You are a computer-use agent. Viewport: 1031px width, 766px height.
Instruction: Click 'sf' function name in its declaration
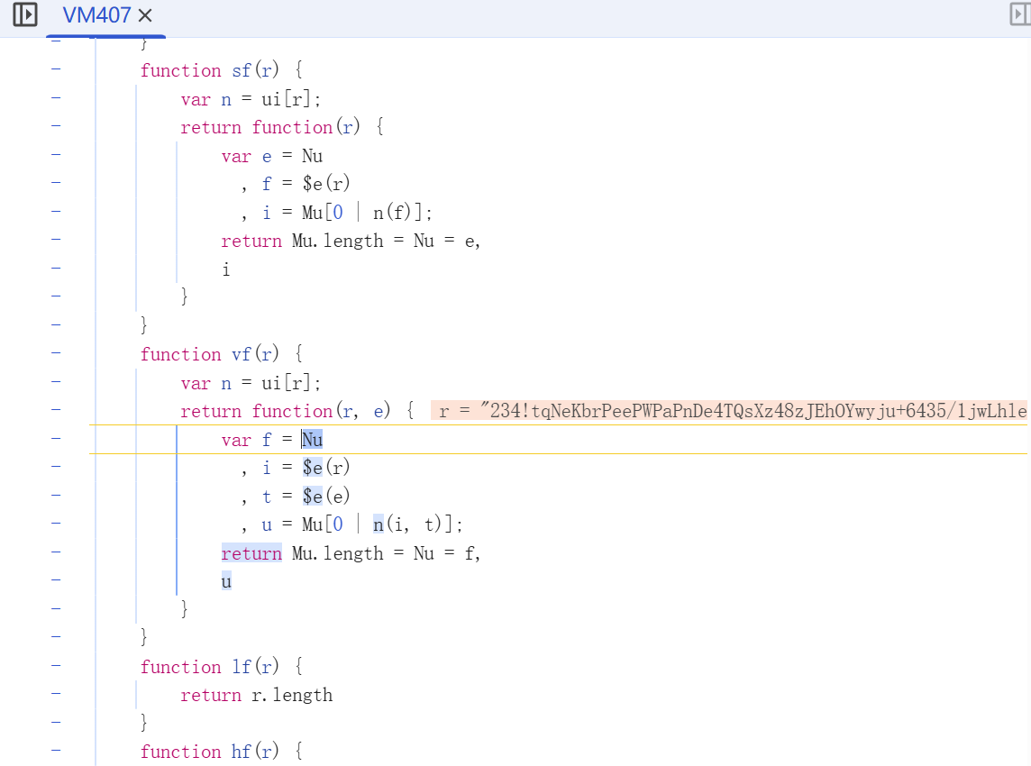(x=241, y=71)
